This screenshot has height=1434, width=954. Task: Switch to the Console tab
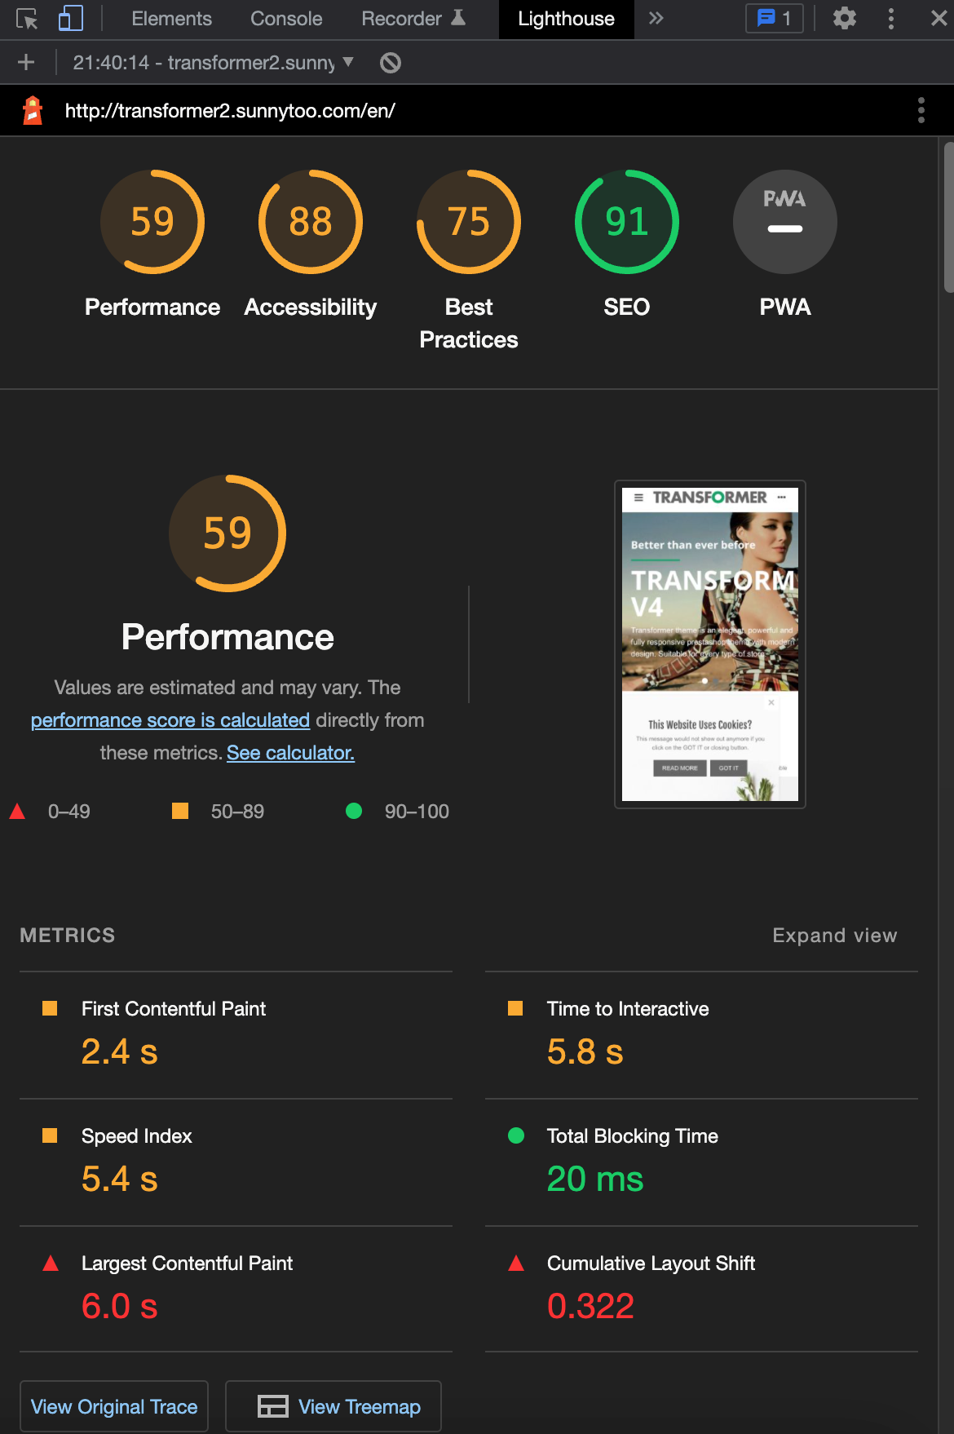tap(286, 19)
